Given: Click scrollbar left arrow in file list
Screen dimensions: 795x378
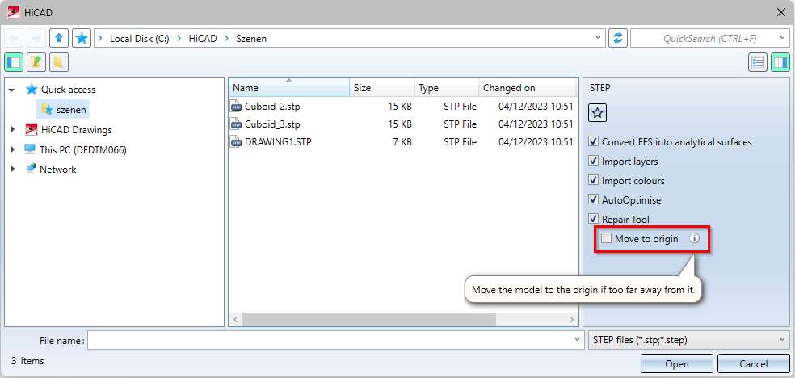Looking at the screenshot, I should pyautogui.click(x=235, y=319).
